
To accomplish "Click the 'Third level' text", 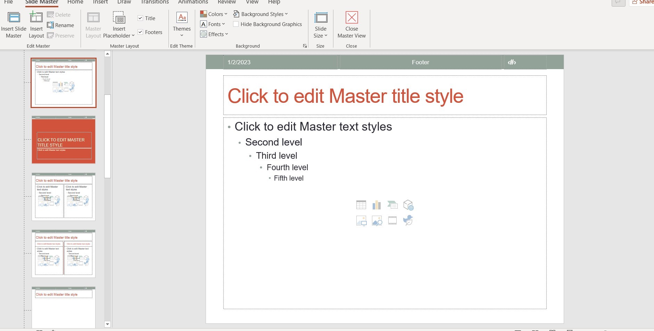I will click(276, 156).
